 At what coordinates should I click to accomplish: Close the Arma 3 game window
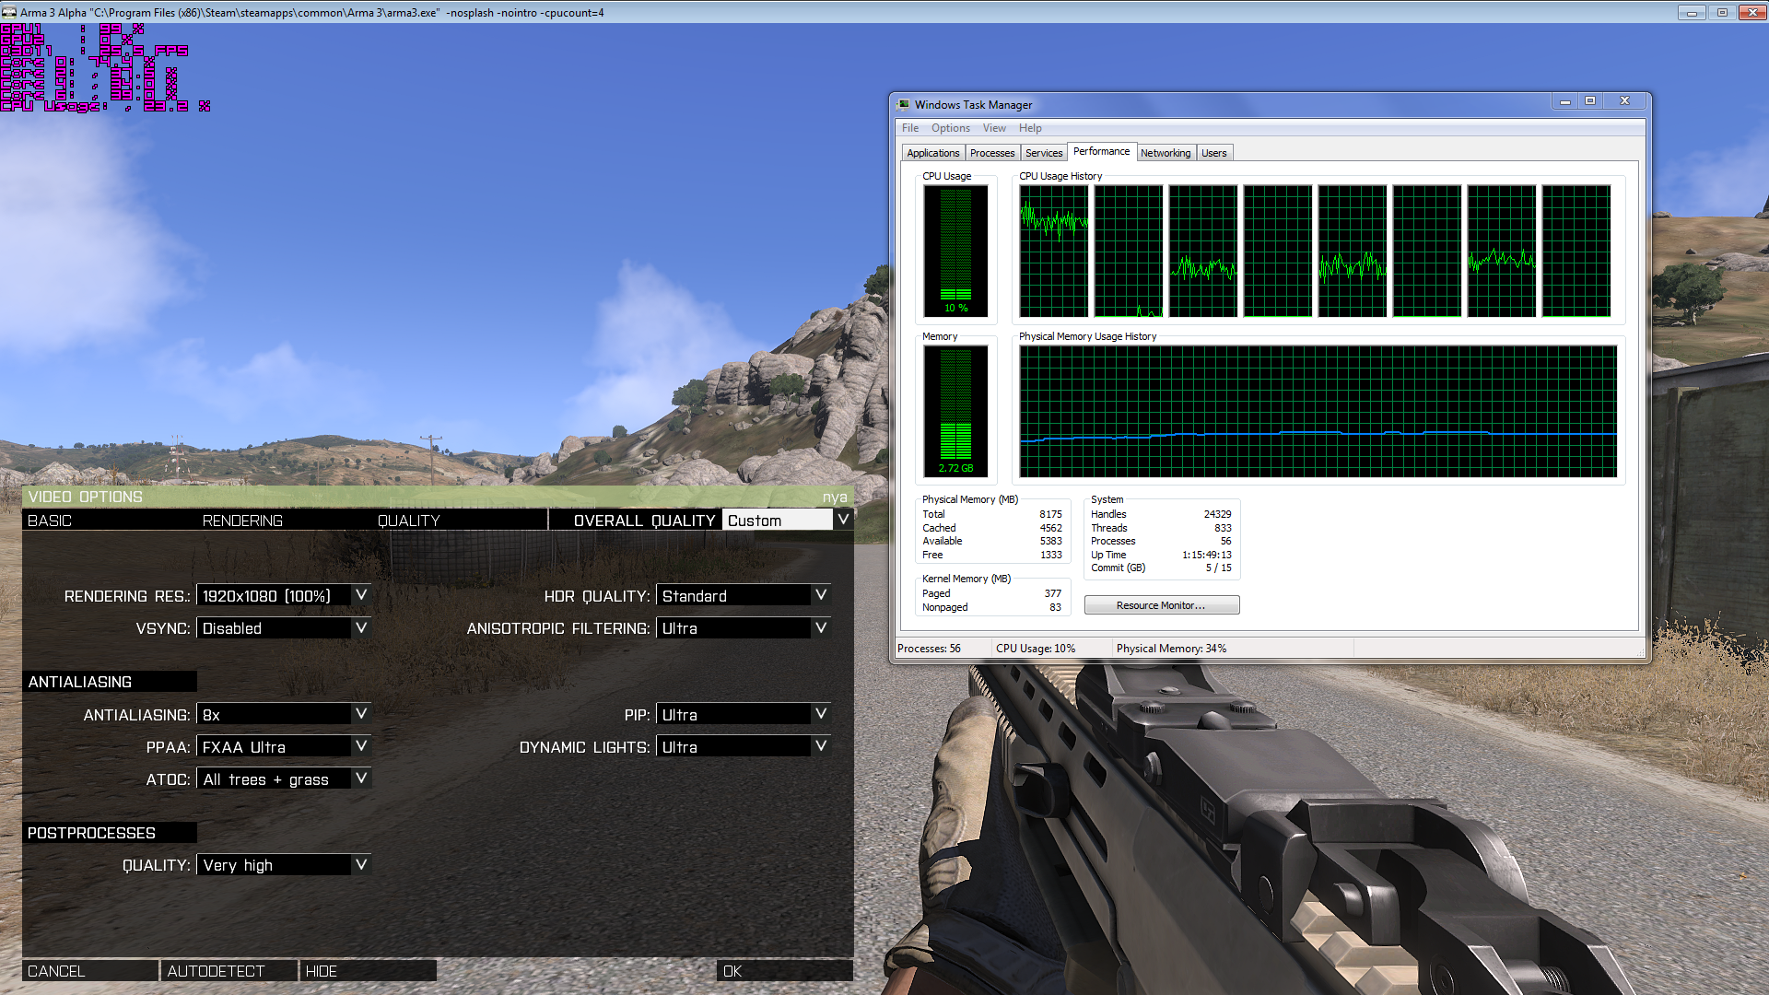1751,12
